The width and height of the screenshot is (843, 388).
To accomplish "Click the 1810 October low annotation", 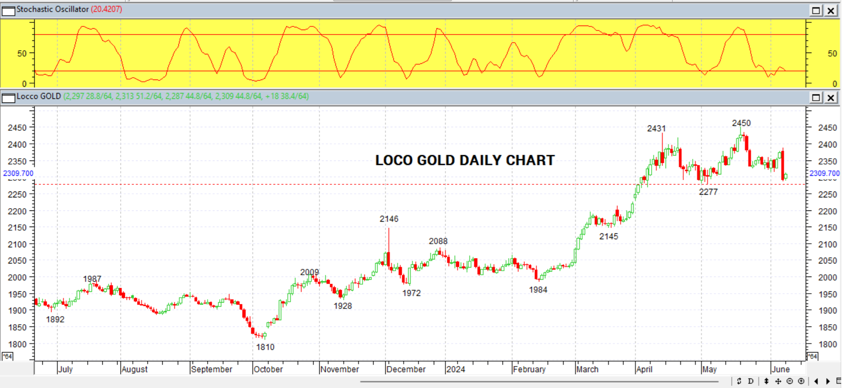I will pos(265,347).
